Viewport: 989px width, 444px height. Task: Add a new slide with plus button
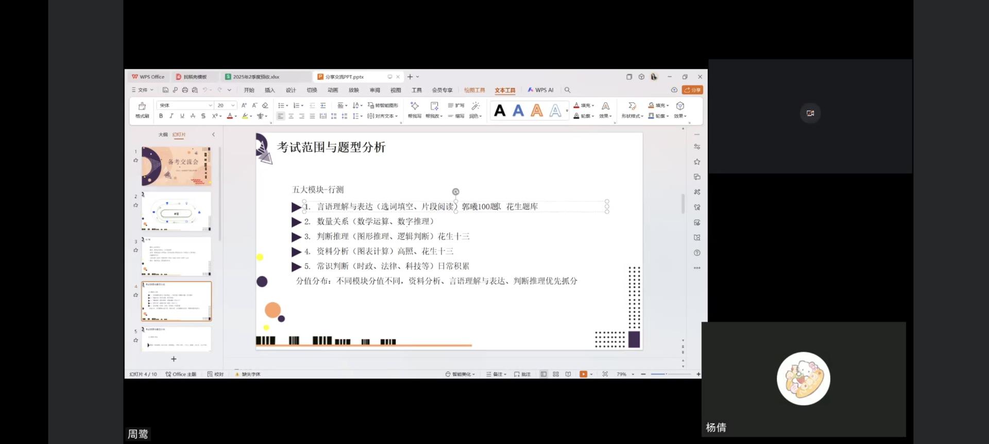pos(174,359)
